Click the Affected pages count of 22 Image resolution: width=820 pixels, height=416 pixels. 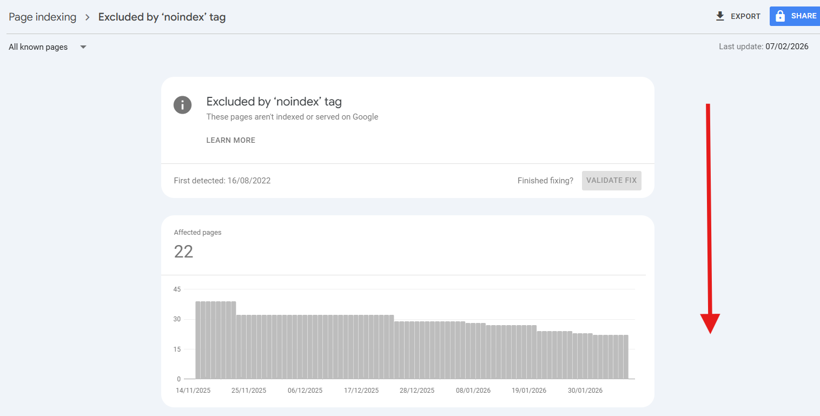click(183, 251)
